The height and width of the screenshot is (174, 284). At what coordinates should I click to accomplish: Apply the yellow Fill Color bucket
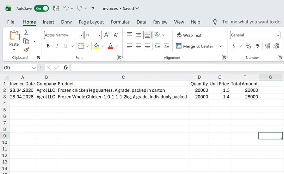coord(96,46)
